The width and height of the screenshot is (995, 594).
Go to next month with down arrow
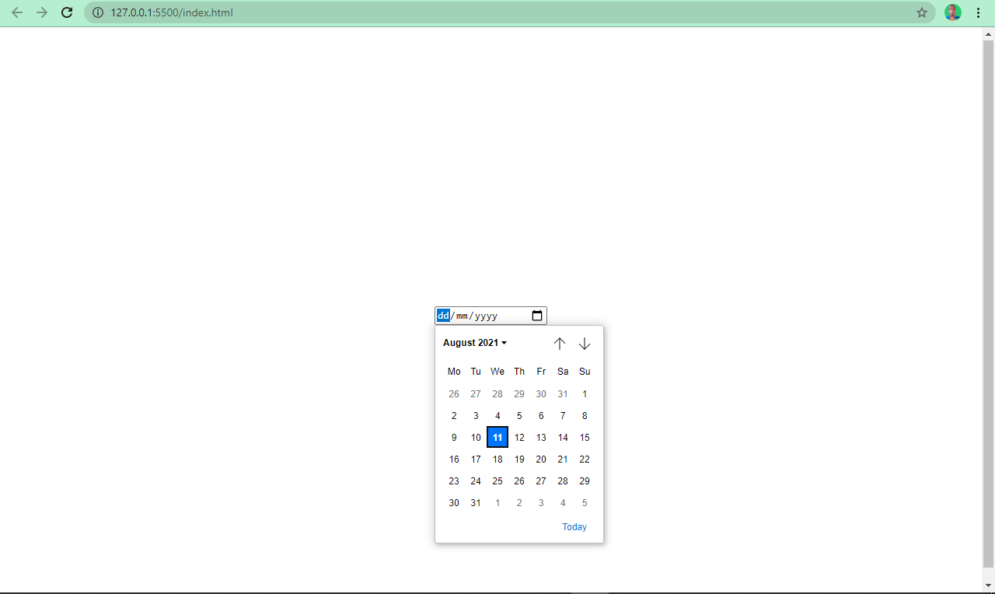(x=585, y=344)
